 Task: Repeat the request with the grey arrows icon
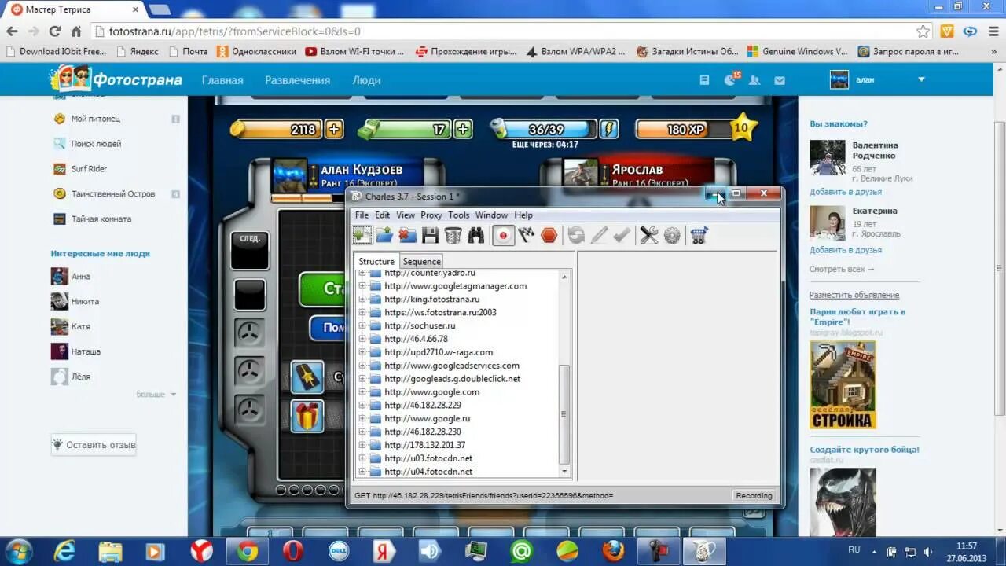[x=576, y=235]
